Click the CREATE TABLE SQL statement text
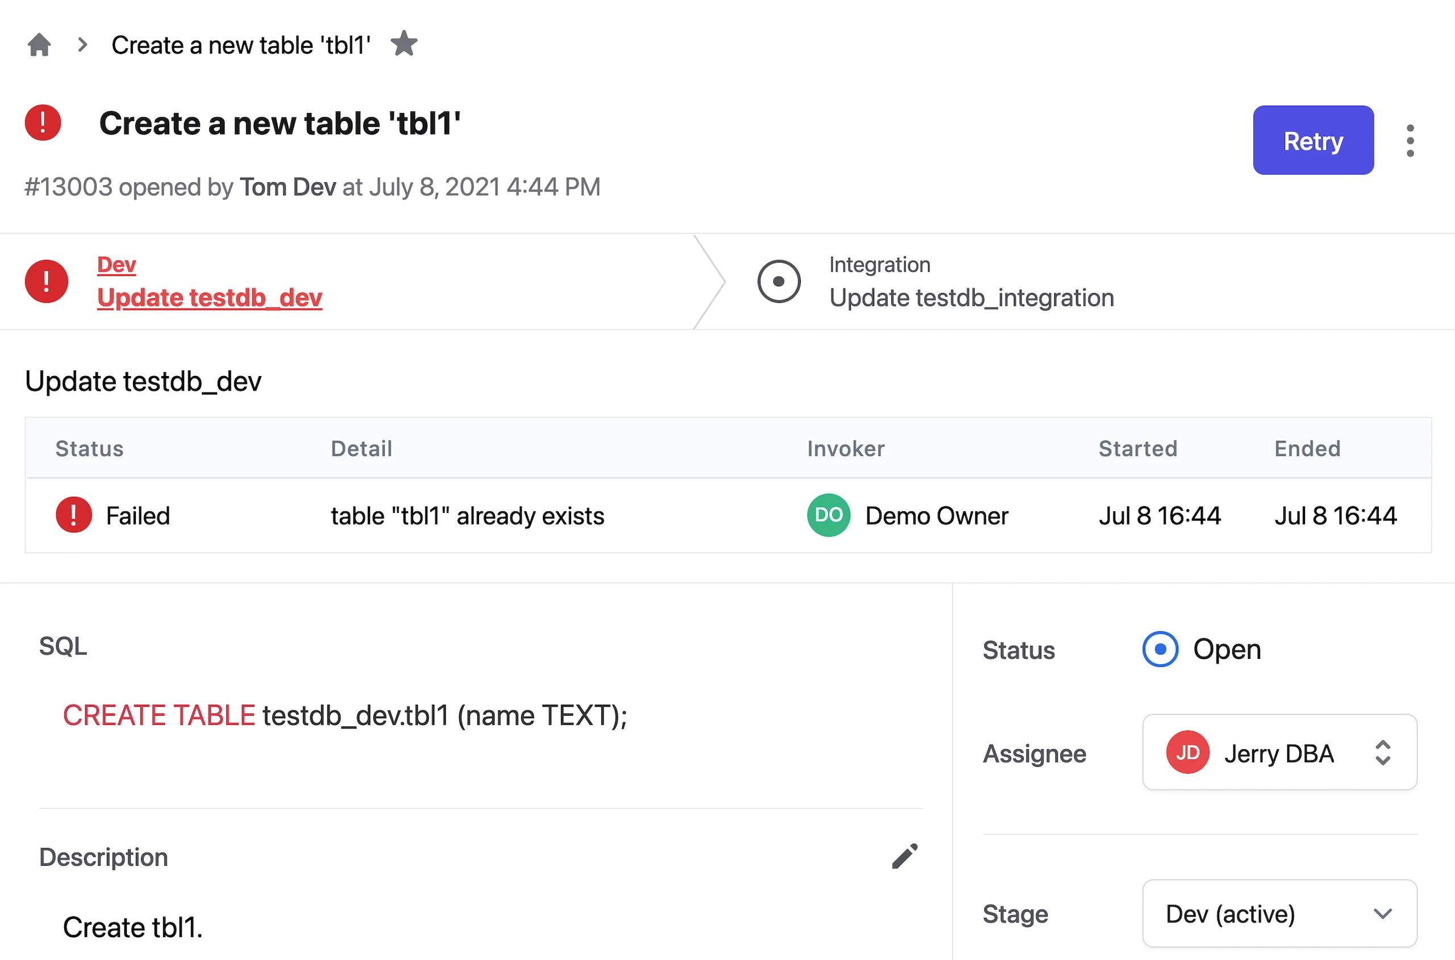1455x960 pixels. [345, 715]
